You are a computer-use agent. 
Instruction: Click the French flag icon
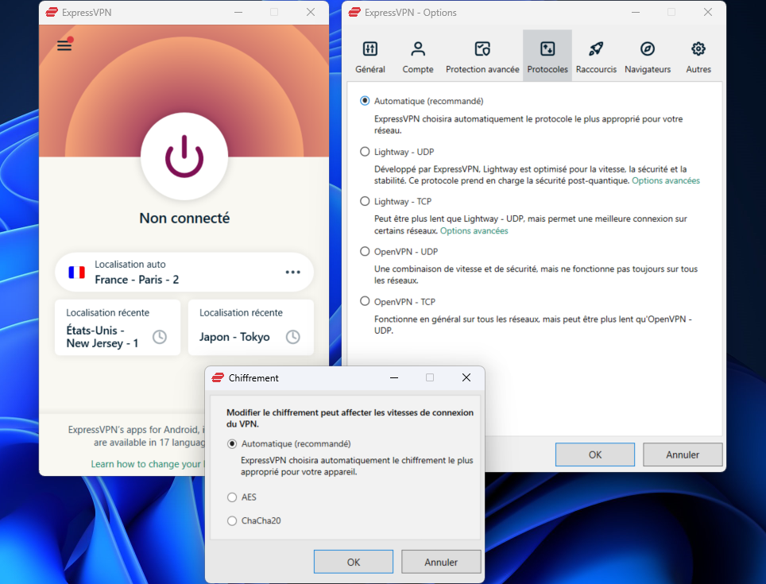77,272
